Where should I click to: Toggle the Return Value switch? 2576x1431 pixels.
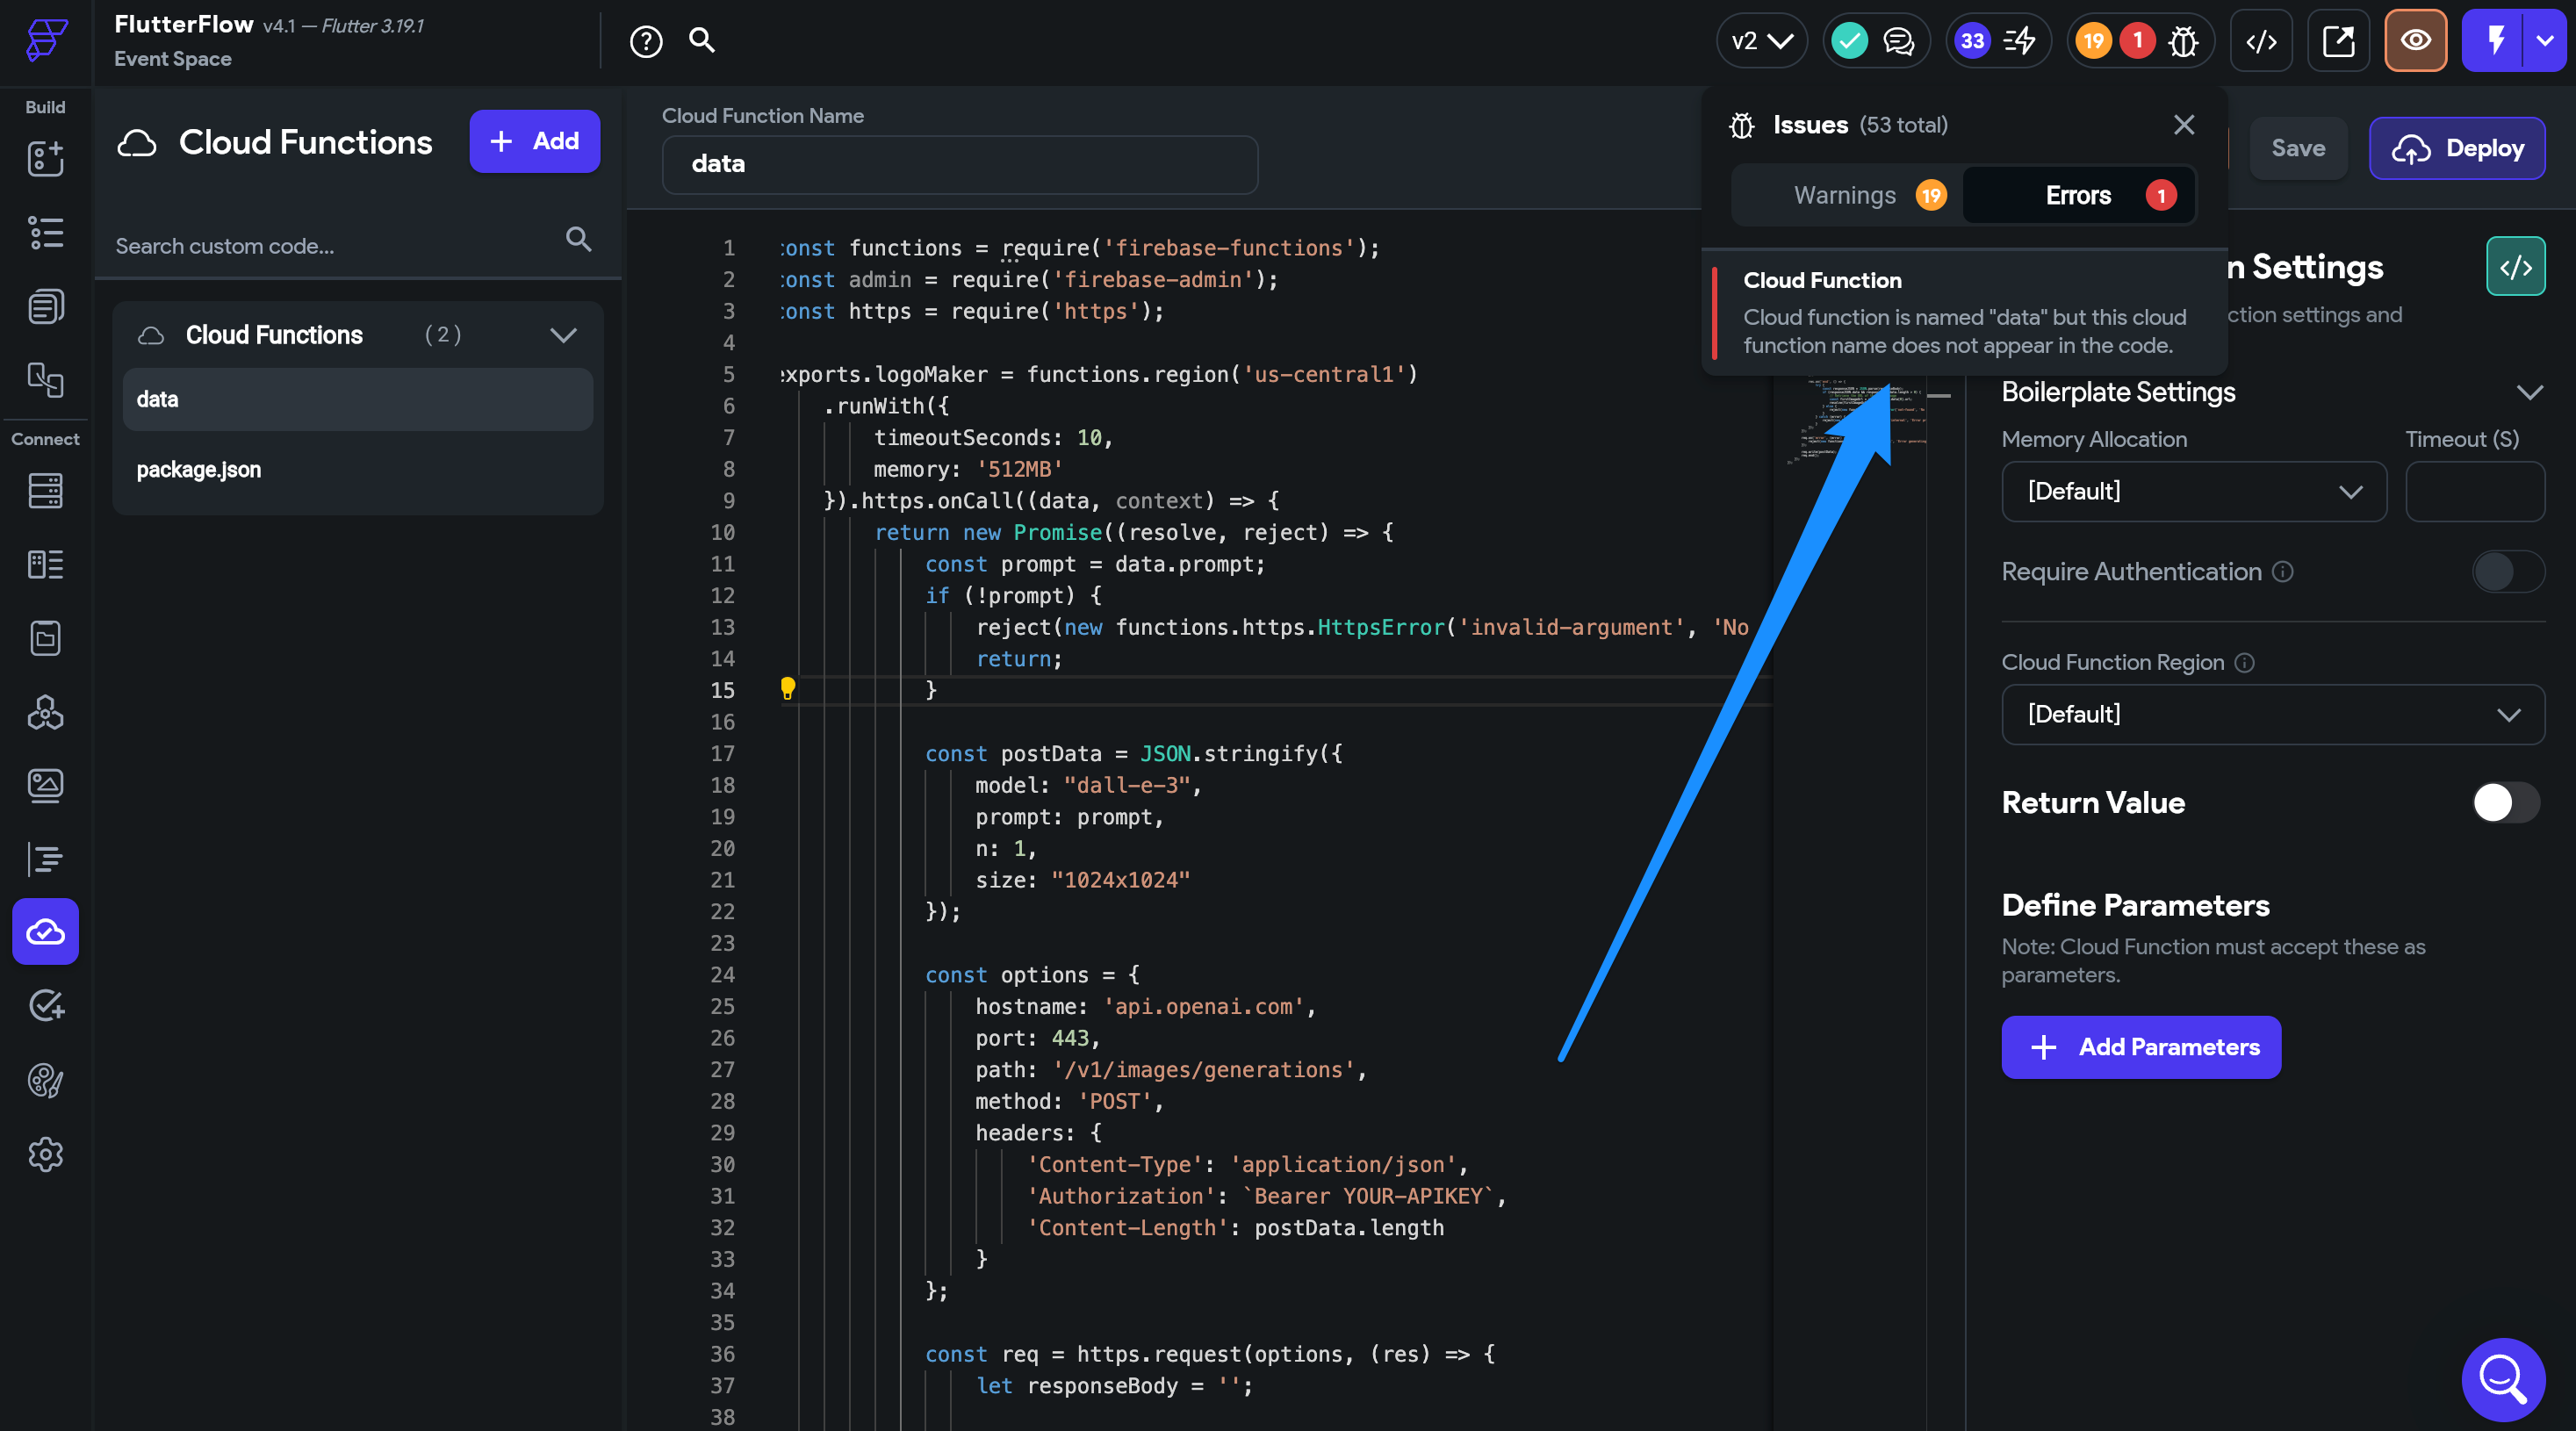(2506, 802)
